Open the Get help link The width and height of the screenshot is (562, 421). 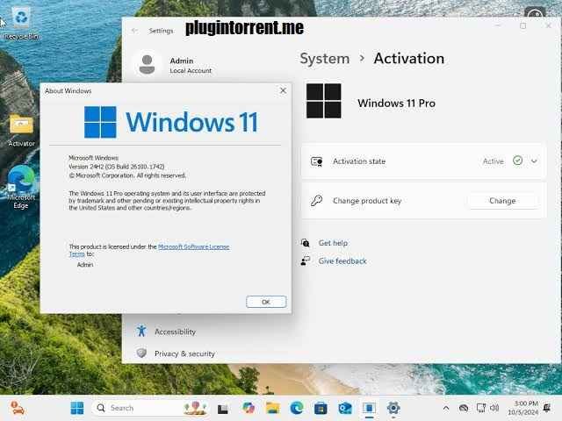pos(333,243)
